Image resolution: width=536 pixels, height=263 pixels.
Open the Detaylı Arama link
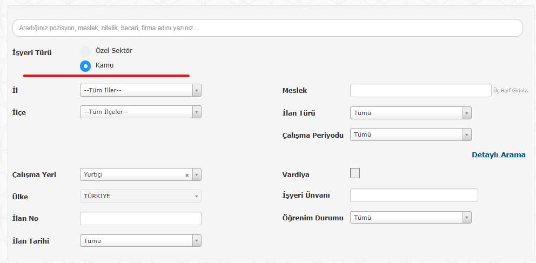(x=498, y=155)
